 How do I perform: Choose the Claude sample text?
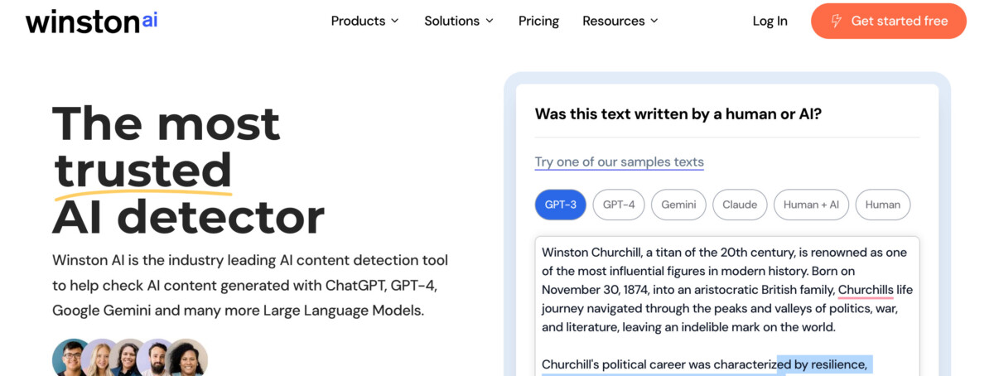[740, 205]
